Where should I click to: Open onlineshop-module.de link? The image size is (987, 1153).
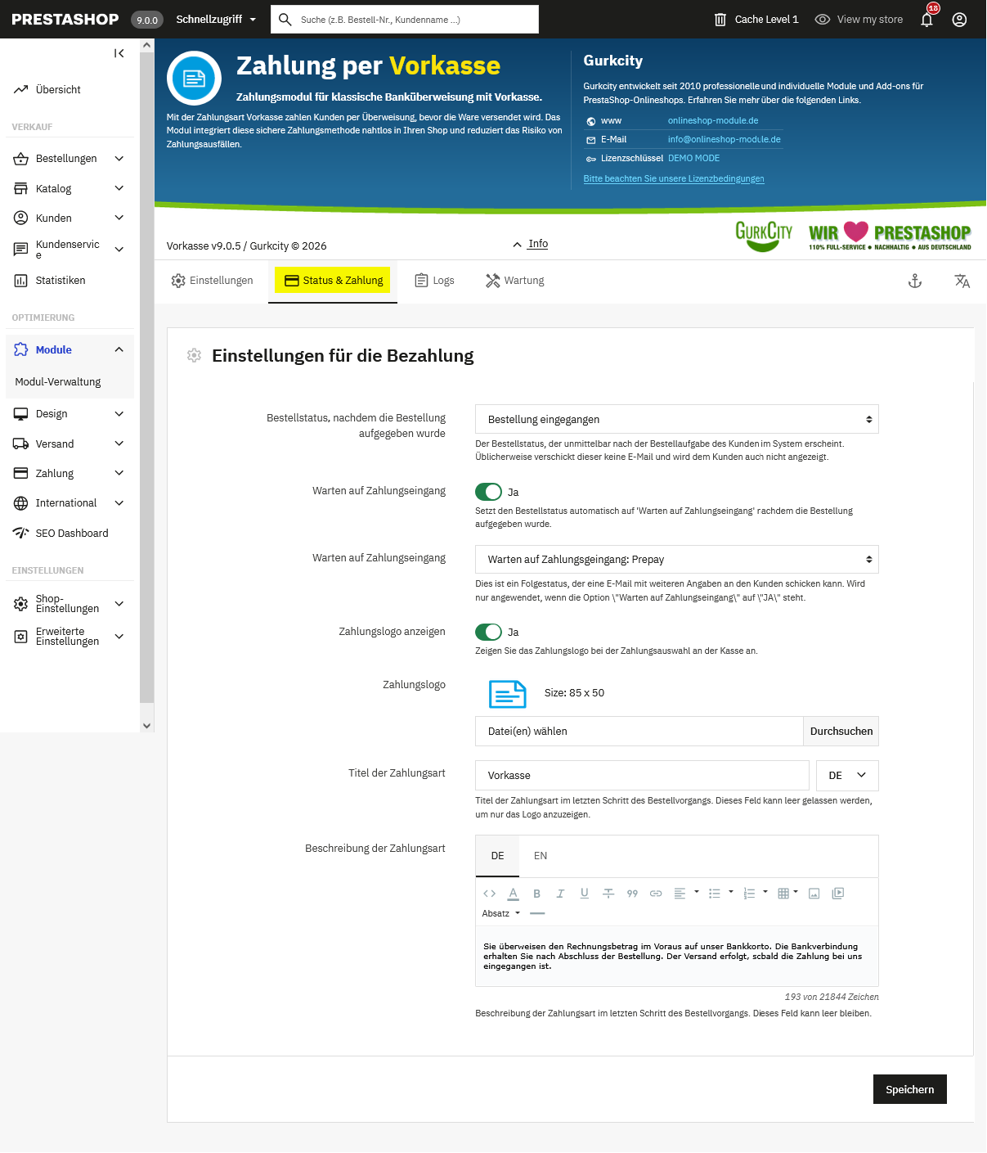click(713, 121)
